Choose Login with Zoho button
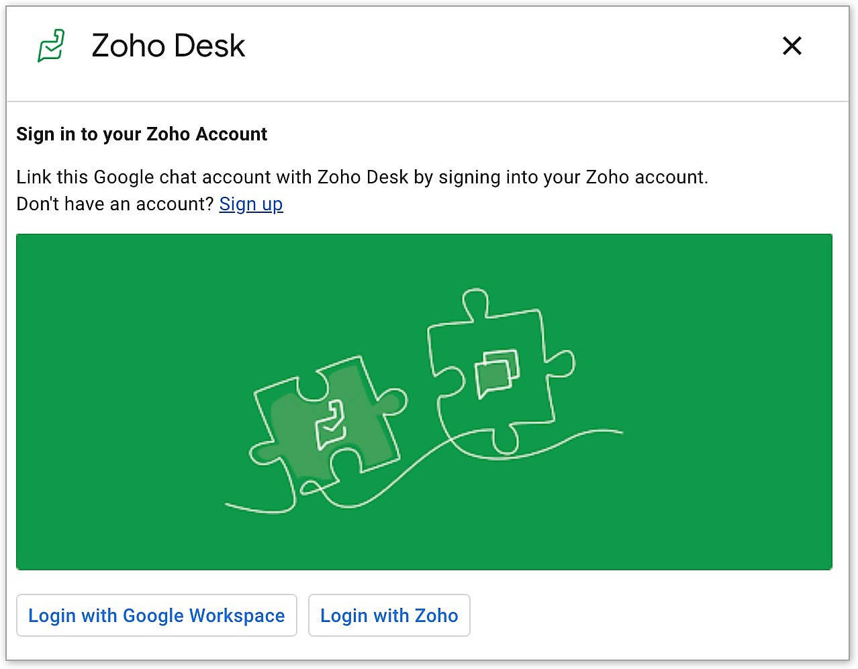The width and height of the screenshot is (858, 669). click(389, 615)
